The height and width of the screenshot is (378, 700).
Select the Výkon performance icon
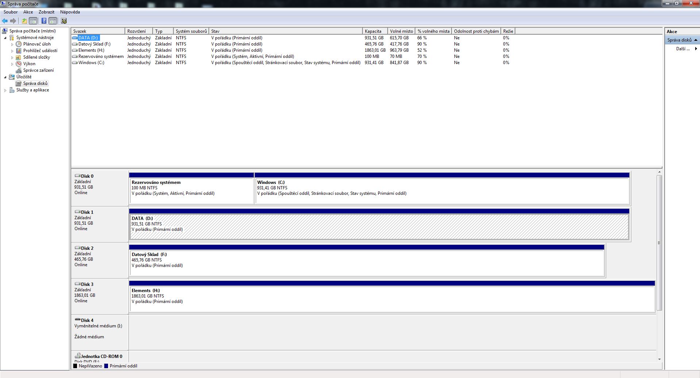point(19,64)
